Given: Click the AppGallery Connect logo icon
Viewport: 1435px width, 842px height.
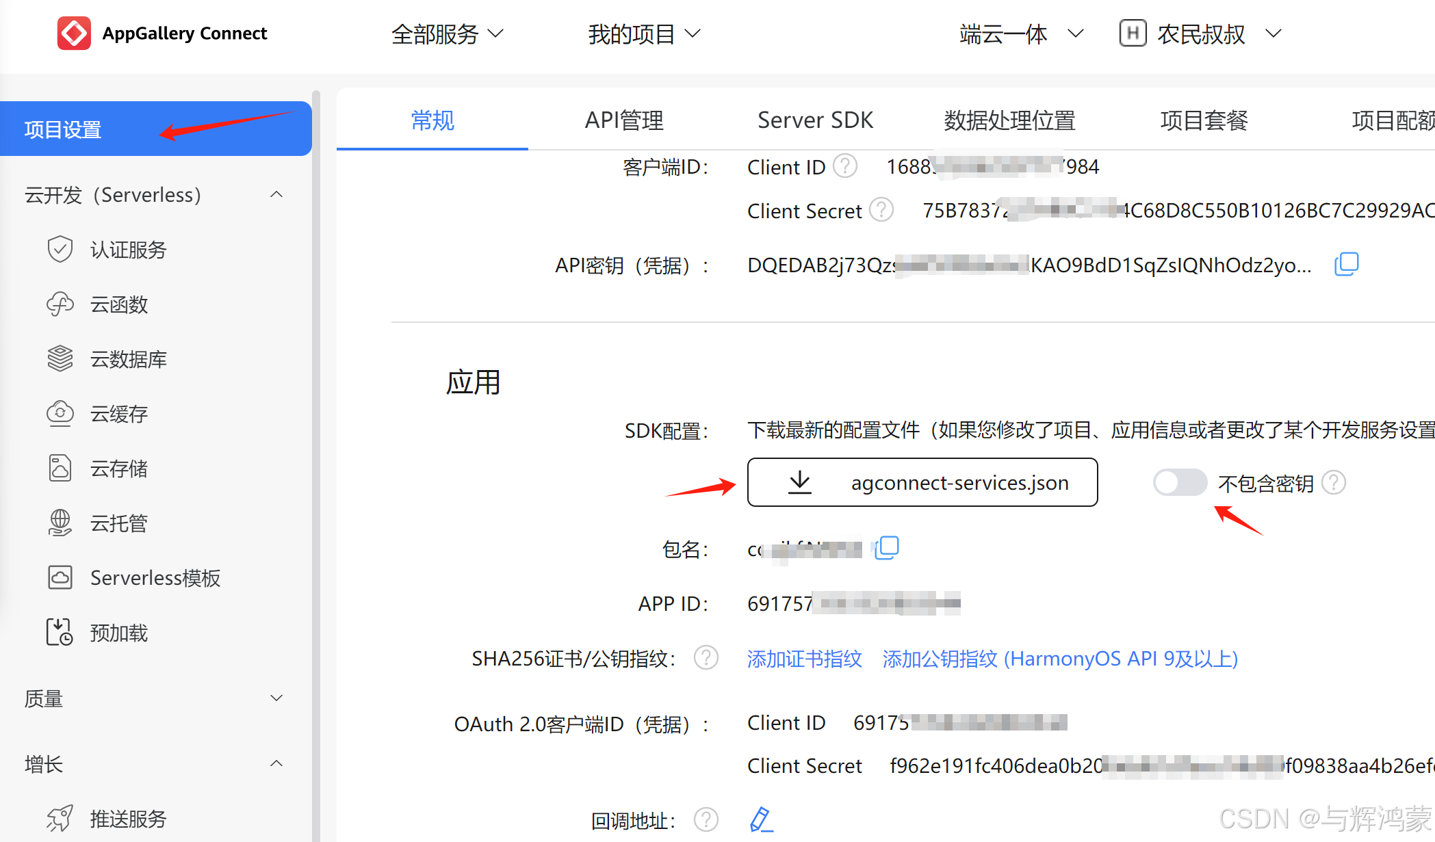Looking at the screenshot, I should click(74, 34).
